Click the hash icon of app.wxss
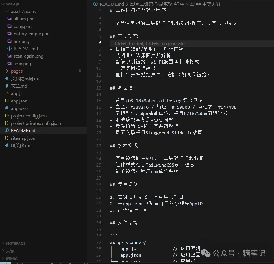Viewport: 274px width, 264px height. (x=7, y=108)
